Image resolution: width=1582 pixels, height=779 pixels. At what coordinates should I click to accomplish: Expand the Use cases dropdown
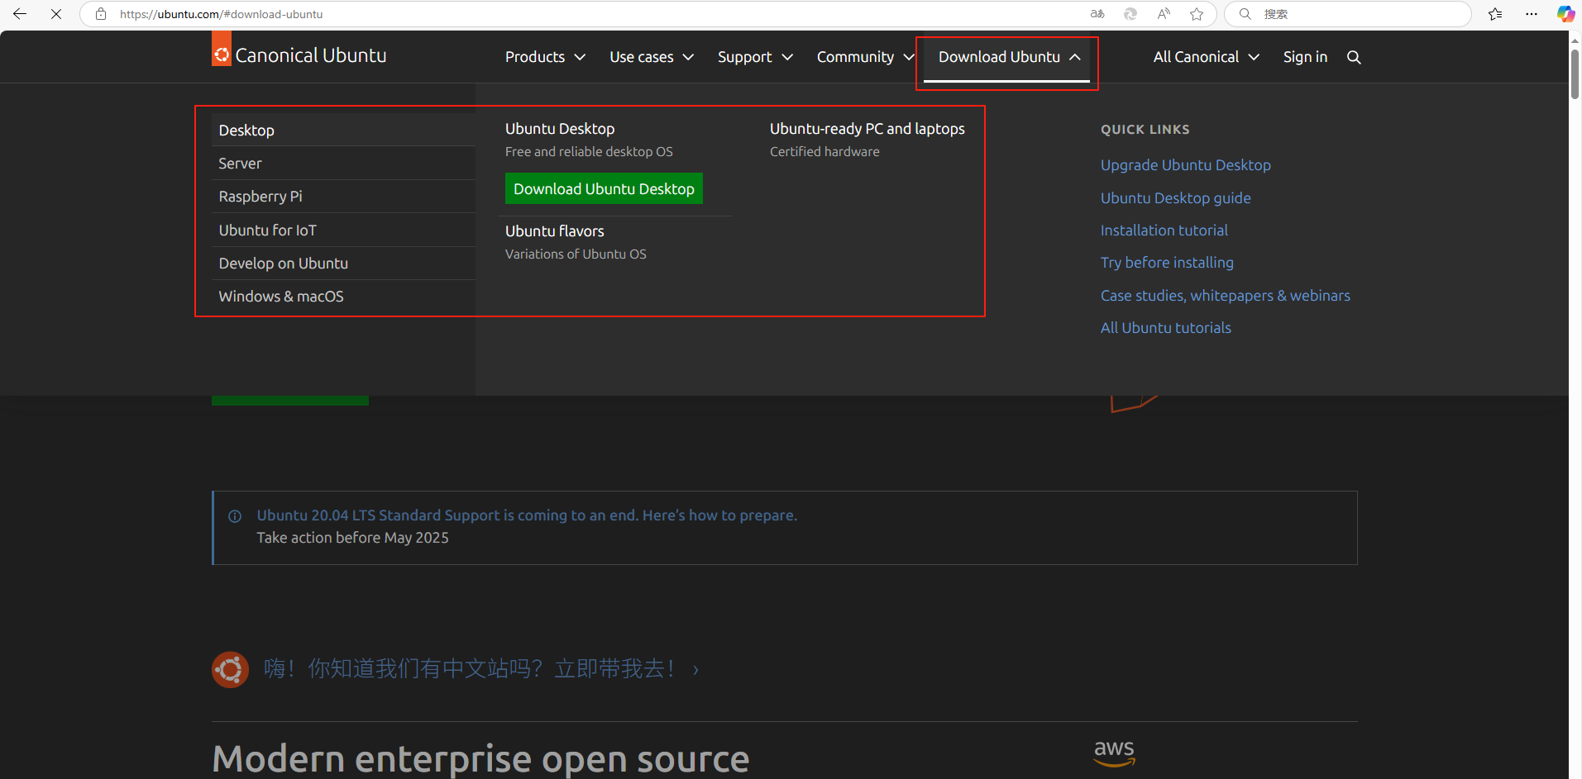click(652, 57)
